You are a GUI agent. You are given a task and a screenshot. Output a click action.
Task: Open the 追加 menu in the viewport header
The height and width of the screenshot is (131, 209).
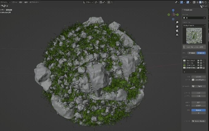tap(26, 2)
